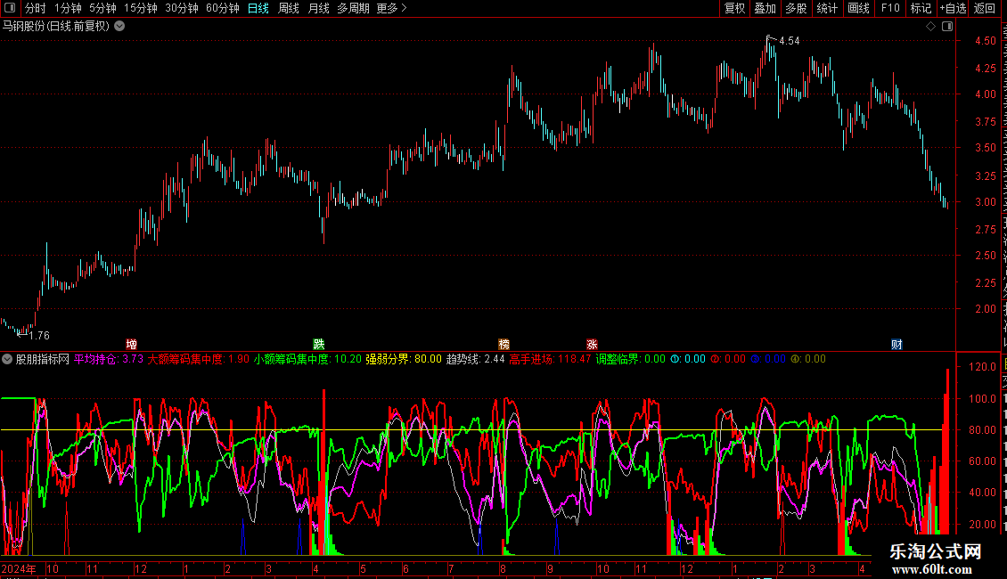Open the 多股 multi-stock view

796,8
